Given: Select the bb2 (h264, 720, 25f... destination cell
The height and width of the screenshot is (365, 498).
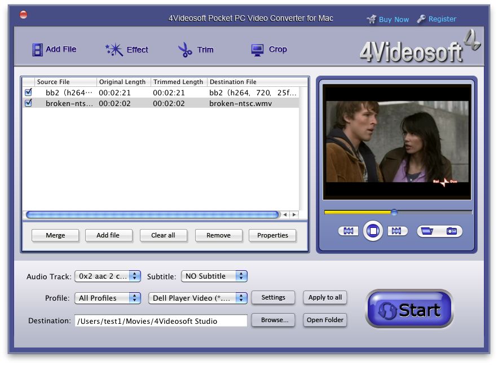Looking at the screenshot, I should (x=253, y=93).
